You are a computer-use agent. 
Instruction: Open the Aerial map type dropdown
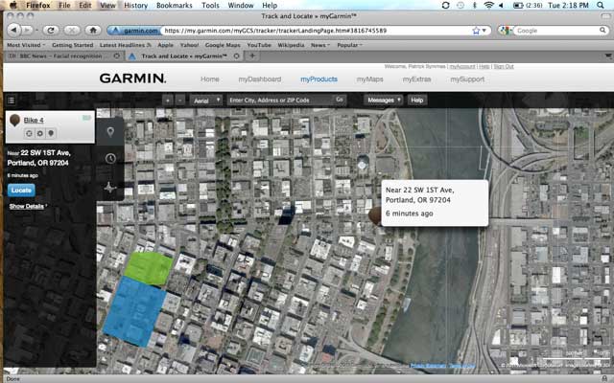206,100
